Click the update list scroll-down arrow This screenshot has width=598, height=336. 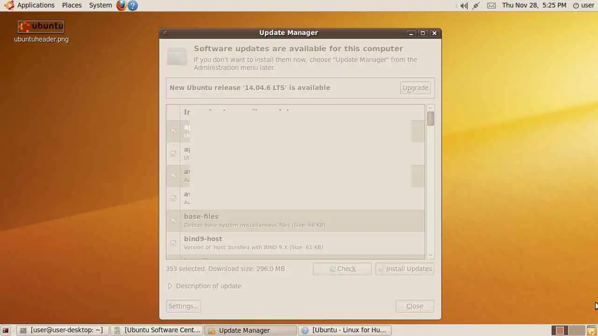point(431,256)
